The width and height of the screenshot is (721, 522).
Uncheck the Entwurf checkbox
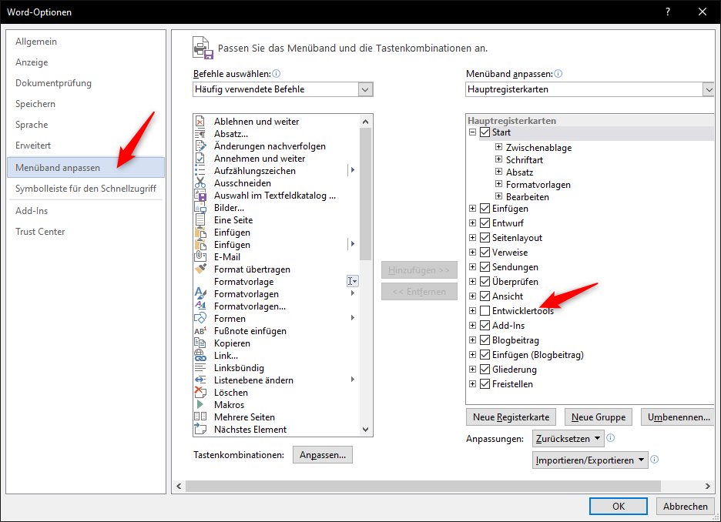485,223
